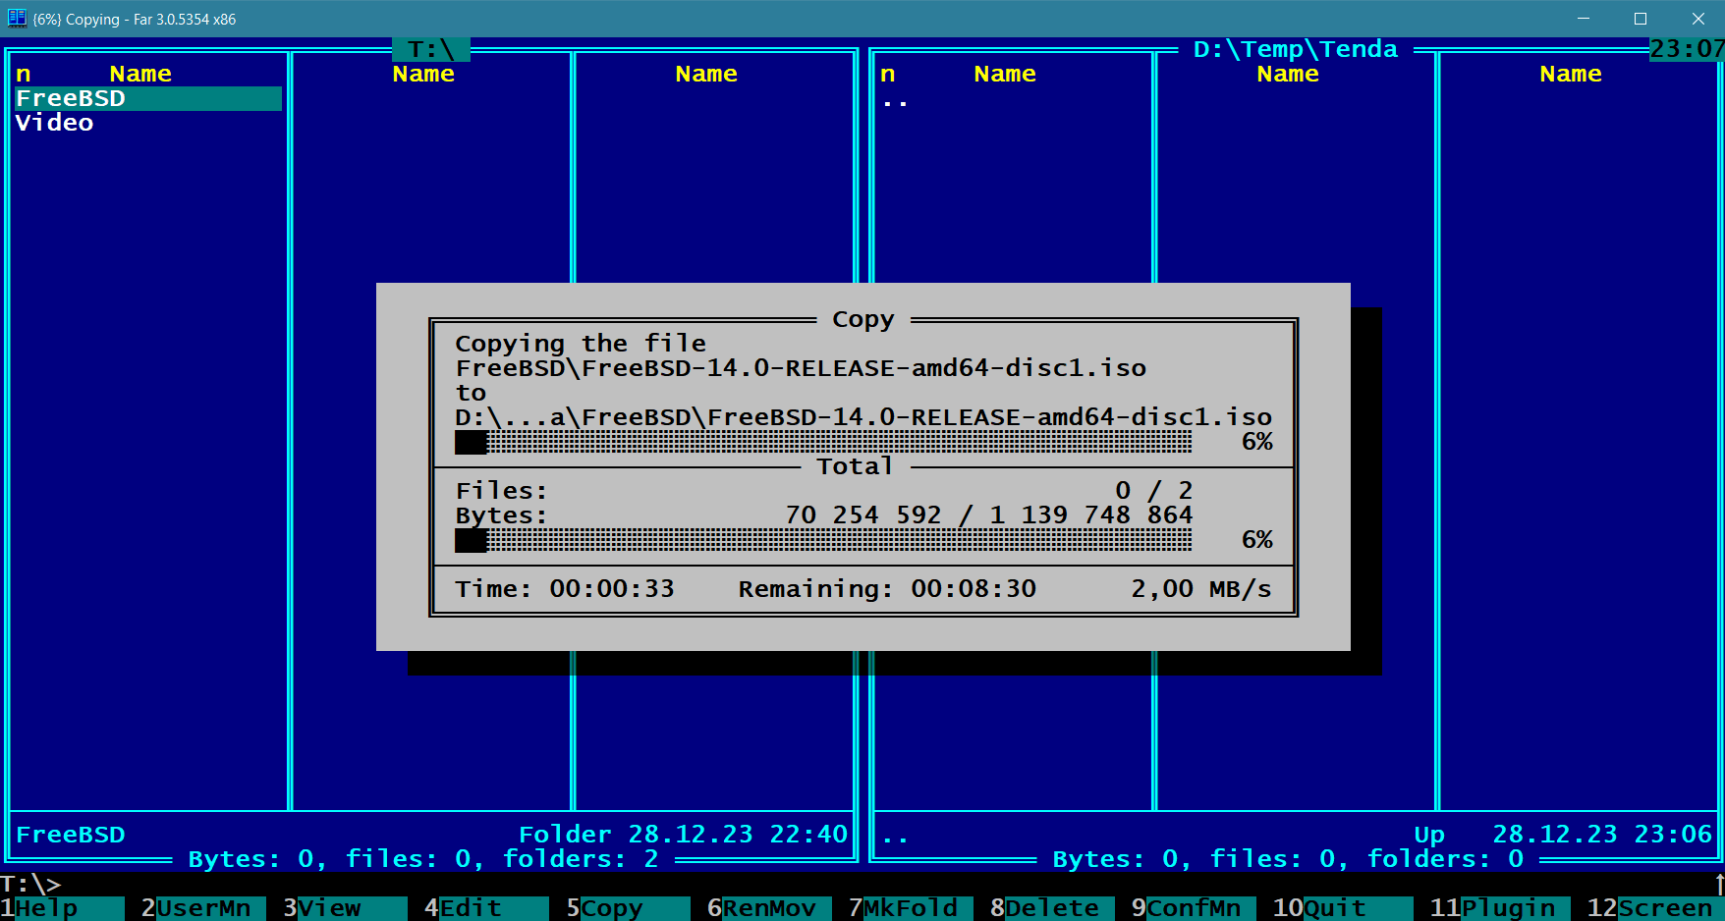Click the Far Manager icon in the title bar
The height and width of the screenshot is (921, 1725).
pos(17,18)
